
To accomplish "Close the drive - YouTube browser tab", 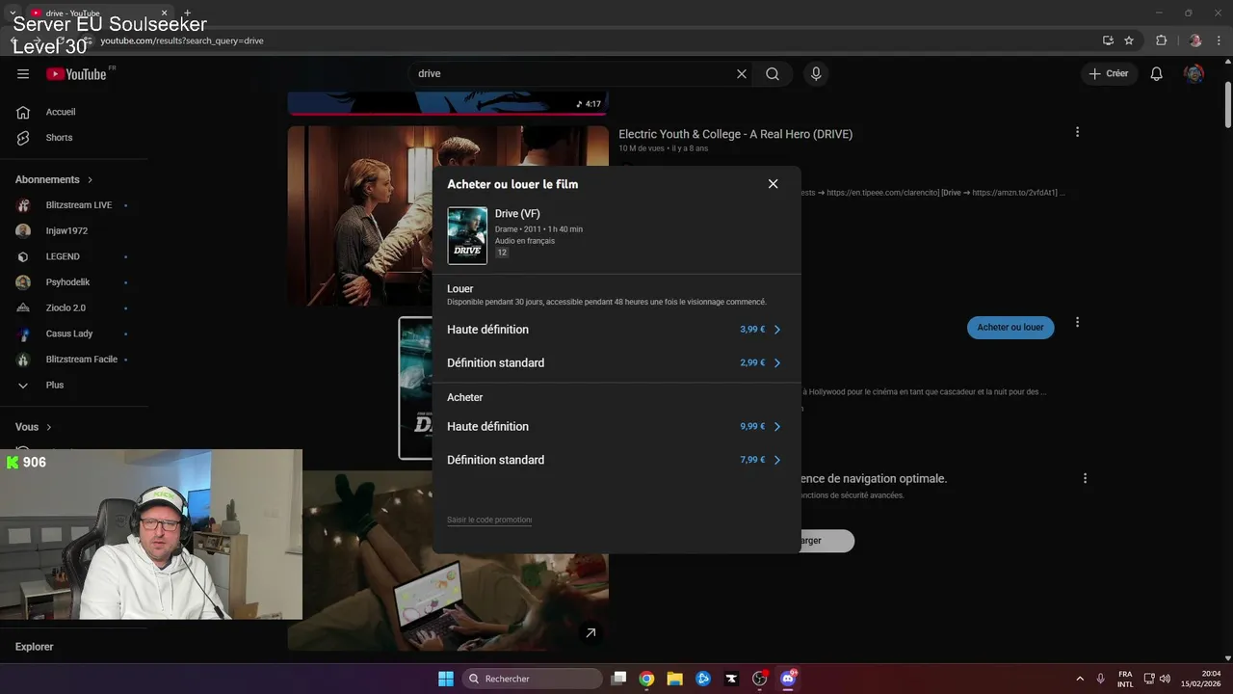I will tap(165, 13).
